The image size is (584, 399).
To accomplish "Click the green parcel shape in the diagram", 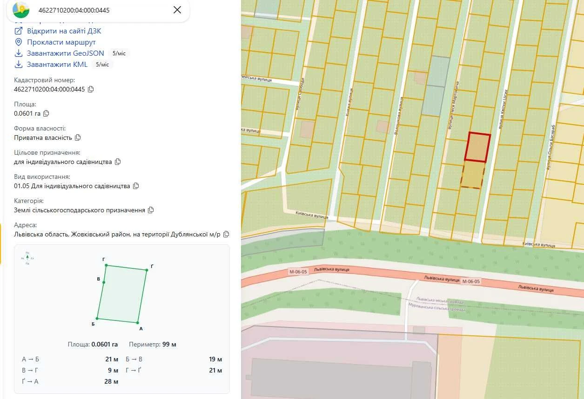I will click(x=122, y=294).
